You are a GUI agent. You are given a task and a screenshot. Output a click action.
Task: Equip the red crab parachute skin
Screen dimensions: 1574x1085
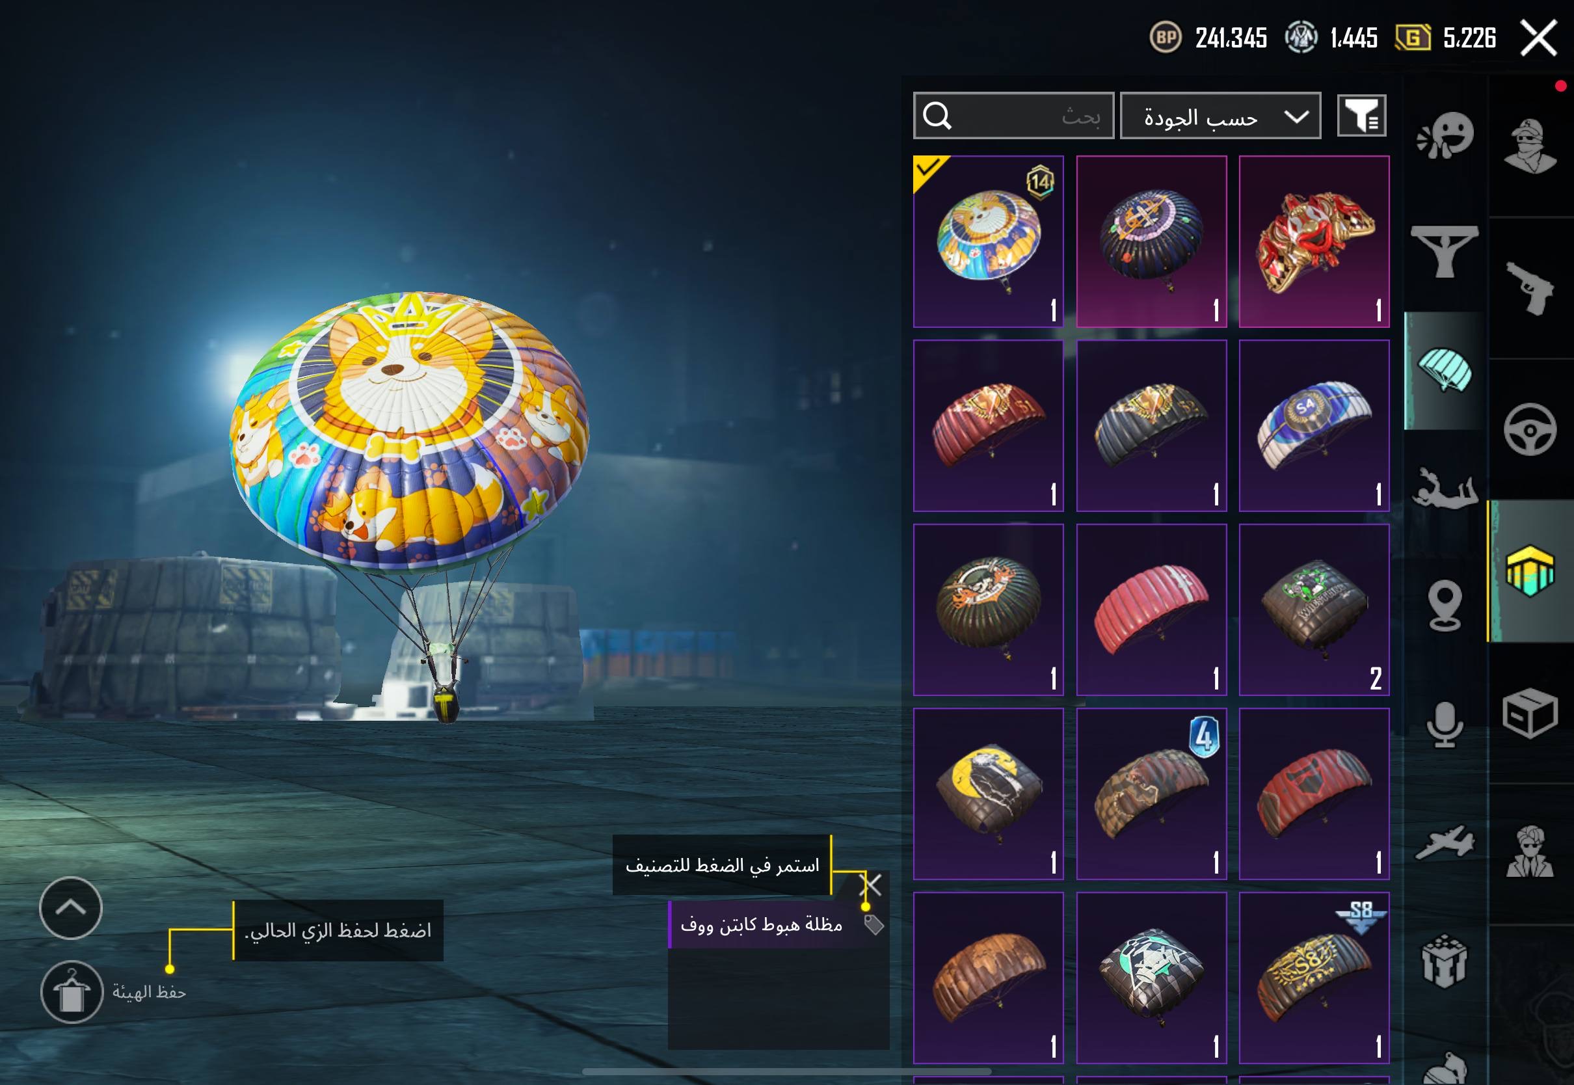pos(1314,241)
